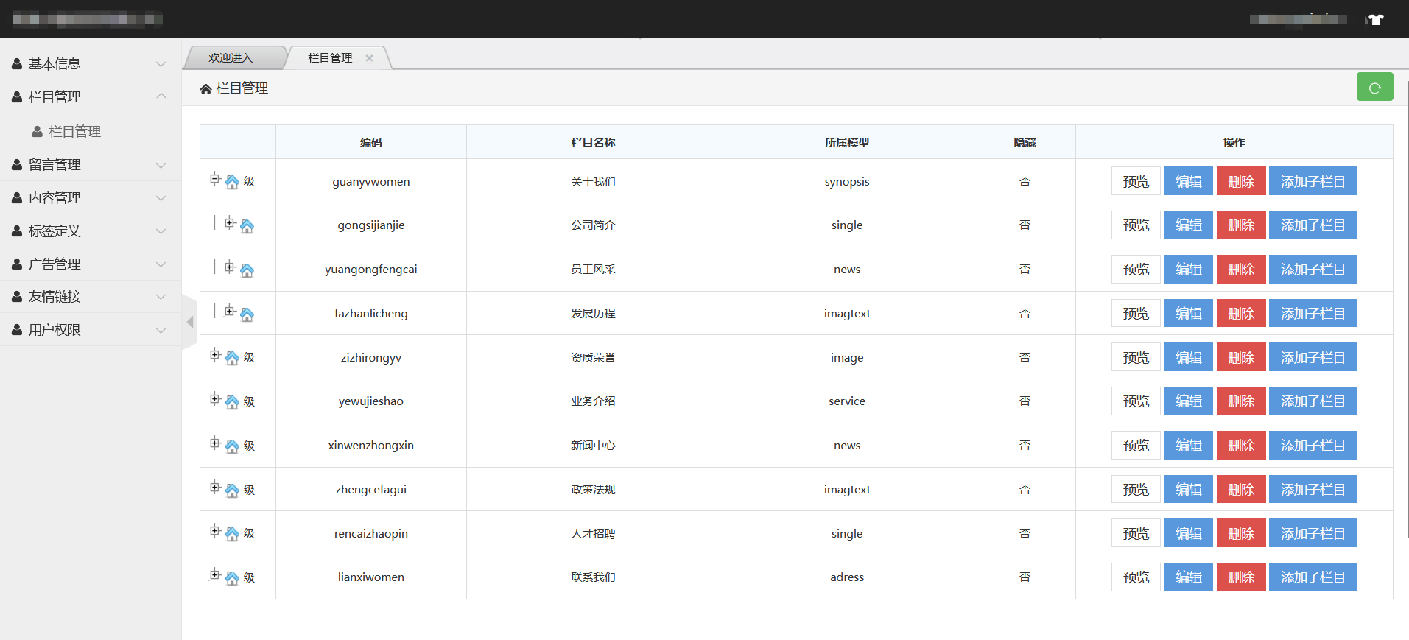Click user icon beside 友情链接 menu
1409x640 pixels.
(17, 297)
